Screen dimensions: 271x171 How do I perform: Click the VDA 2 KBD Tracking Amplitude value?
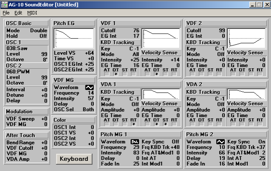click(x=222, y=110)
